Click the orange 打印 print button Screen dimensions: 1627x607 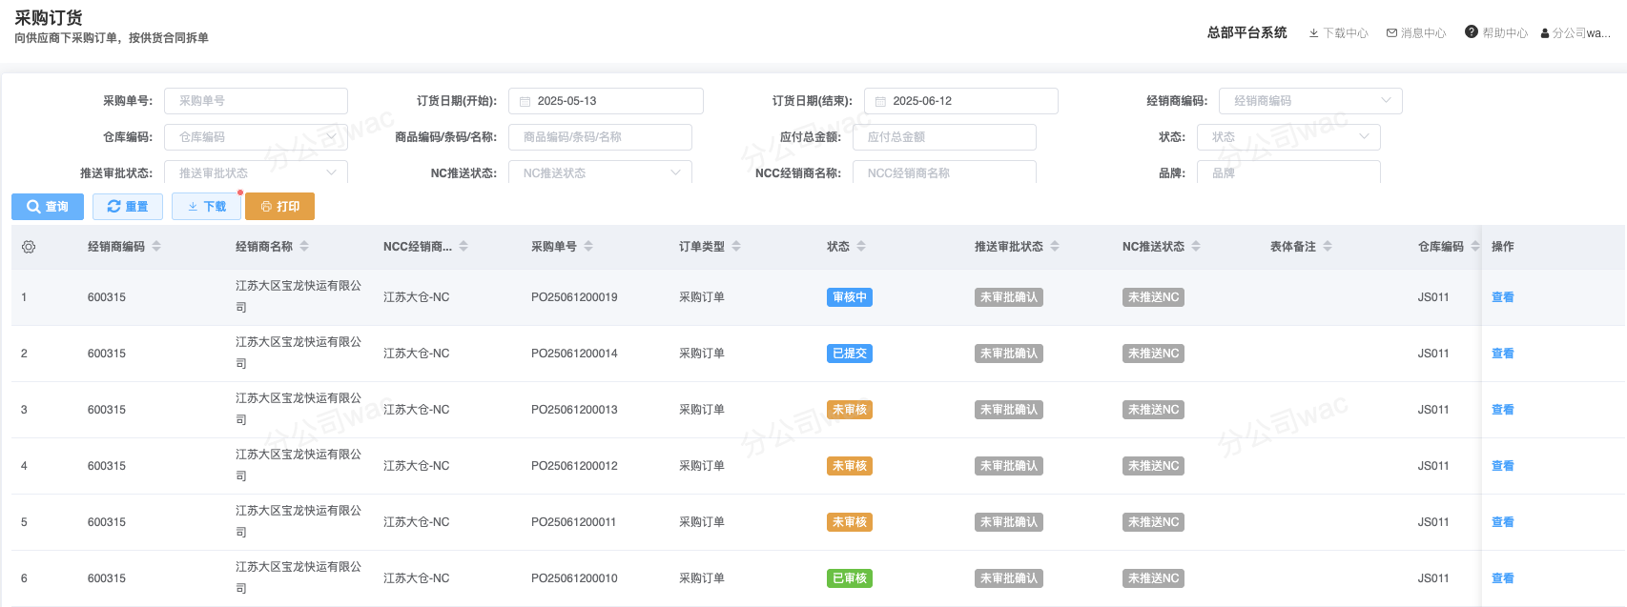[x=279, y=207]
